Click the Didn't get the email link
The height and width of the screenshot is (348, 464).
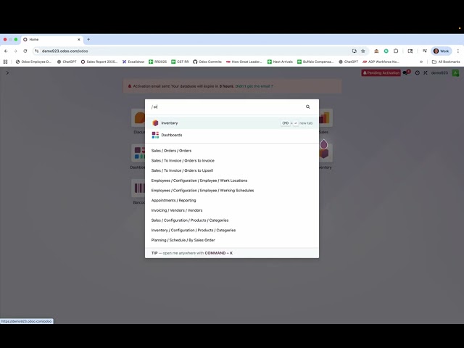point(254,86)
